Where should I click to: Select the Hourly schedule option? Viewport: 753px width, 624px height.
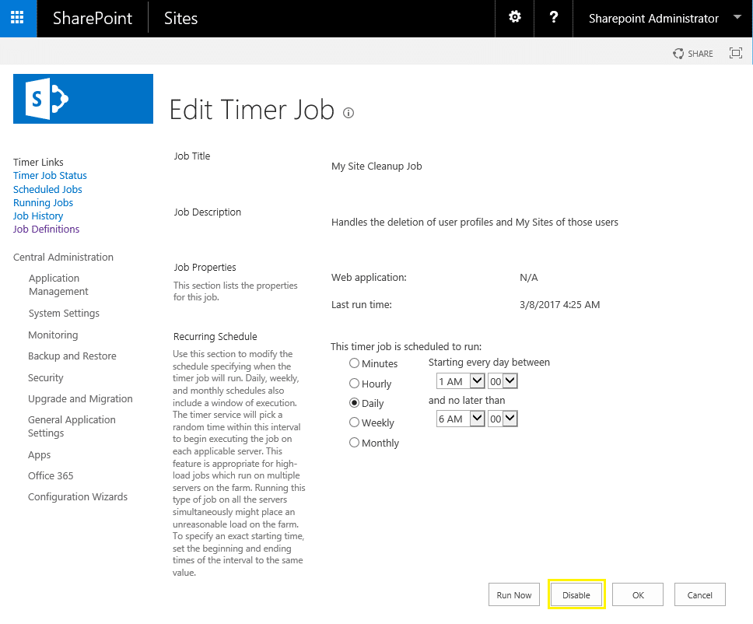point(354,384)
